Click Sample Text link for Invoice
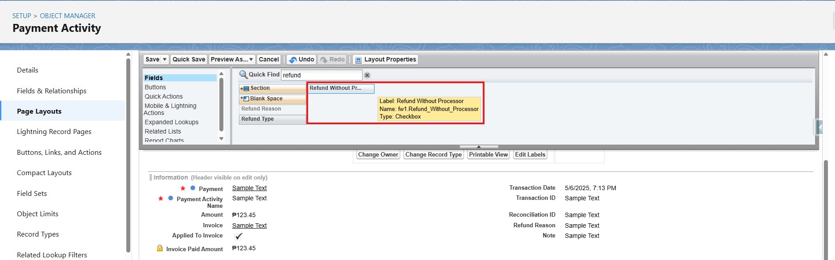Viewport: 835px width, 260px height. point(250,226)
